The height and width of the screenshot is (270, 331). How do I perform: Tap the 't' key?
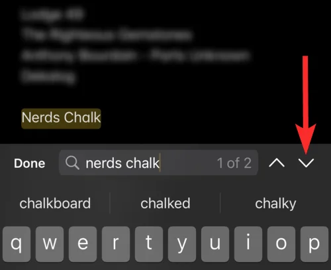[x=149, y=244]
